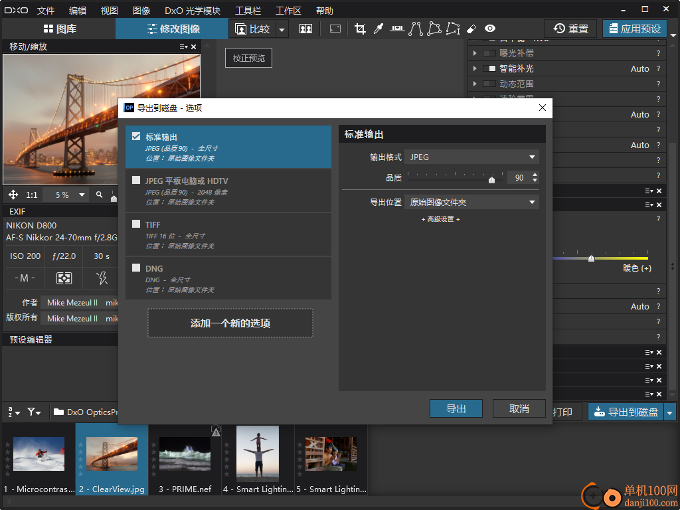The image size is (680, 510).
Task: Open the 输出格式 JPEG dropdown
Action: (x=472, y=157)
